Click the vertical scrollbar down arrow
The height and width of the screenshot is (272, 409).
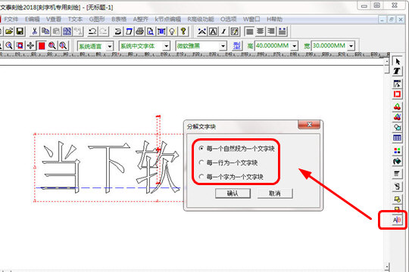(387, 266)
